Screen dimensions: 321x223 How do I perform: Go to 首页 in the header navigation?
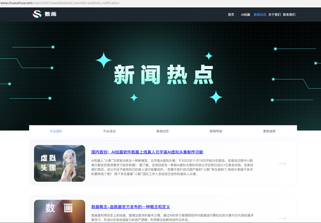click(231, 14)
